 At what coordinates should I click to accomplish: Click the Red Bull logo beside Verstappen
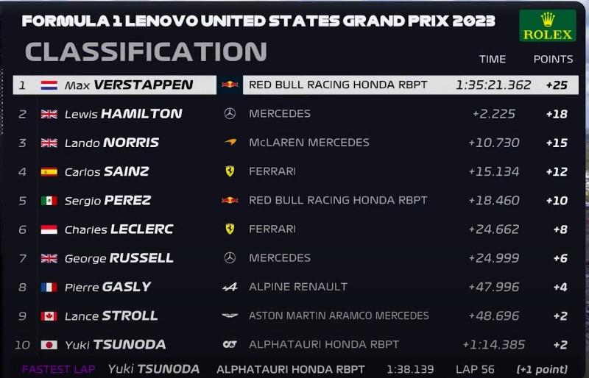pyautogui.click(x=230, y=85)
